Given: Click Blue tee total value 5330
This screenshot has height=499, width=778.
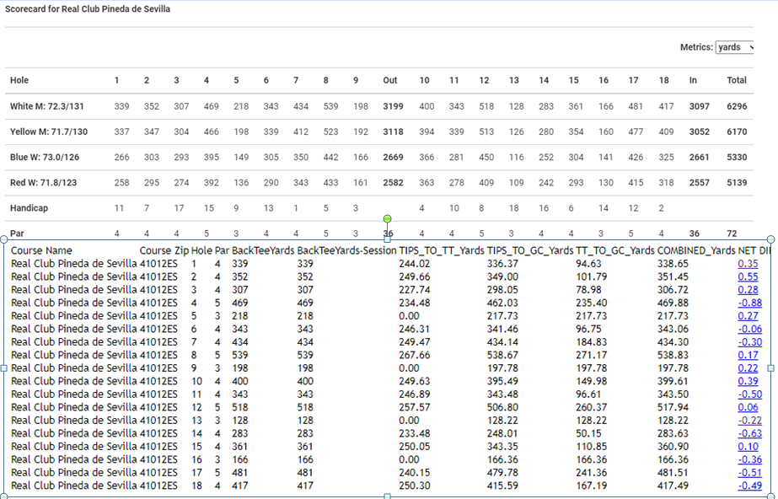Looking at the screenshot, I should point(737,158).
